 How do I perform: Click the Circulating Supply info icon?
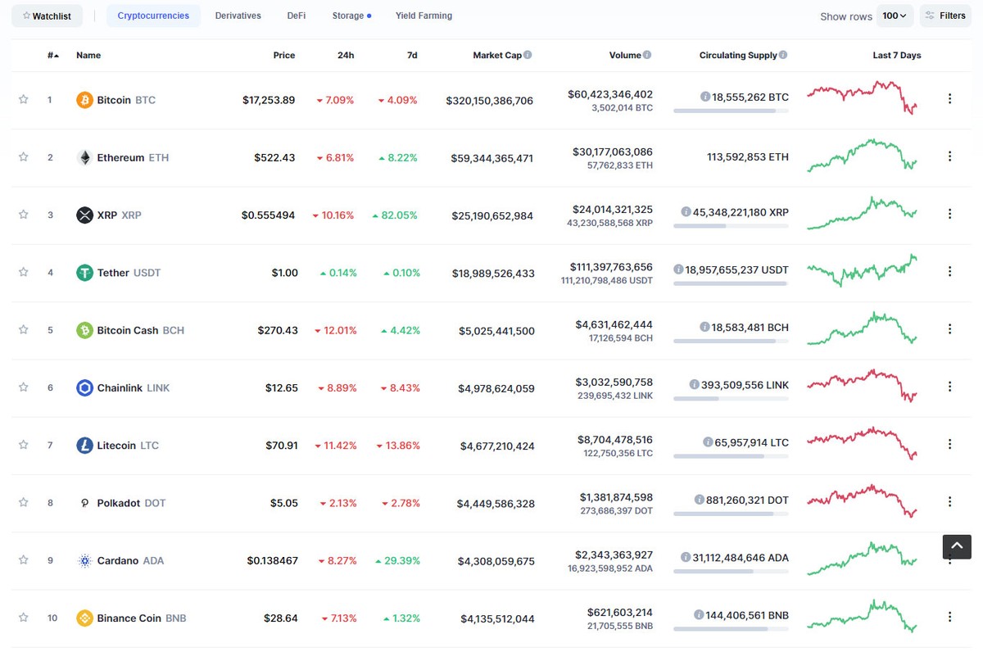coord(783,54)
